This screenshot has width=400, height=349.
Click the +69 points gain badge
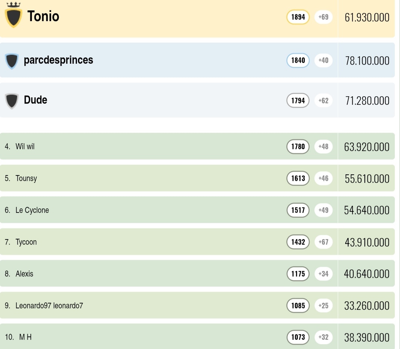tap(323, 17)
